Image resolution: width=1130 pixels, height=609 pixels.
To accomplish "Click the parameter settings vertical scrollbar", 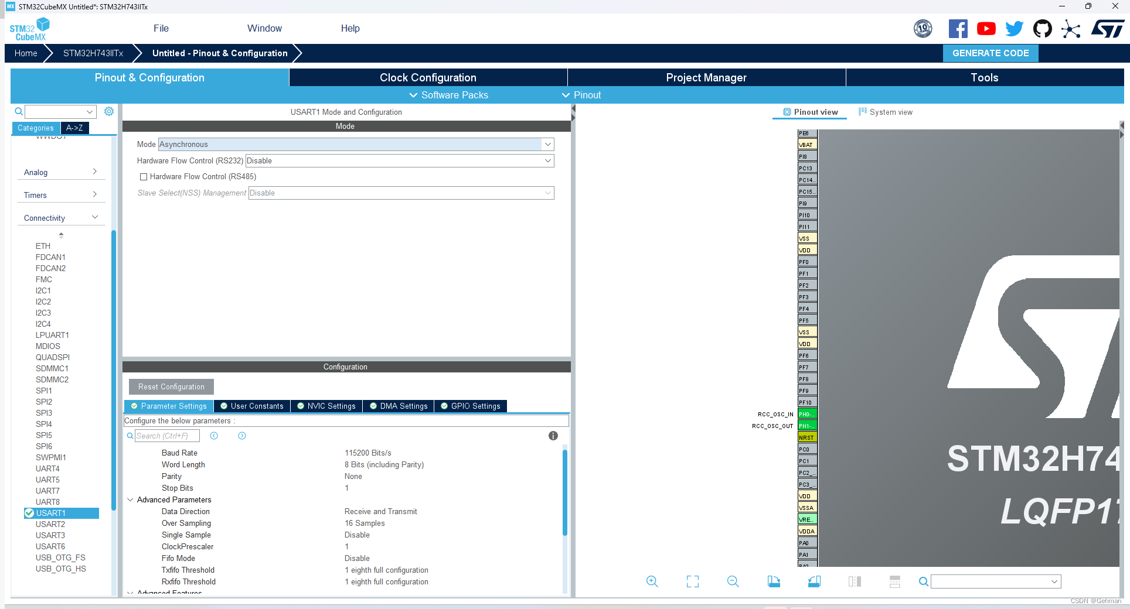I will click(565, 492).
